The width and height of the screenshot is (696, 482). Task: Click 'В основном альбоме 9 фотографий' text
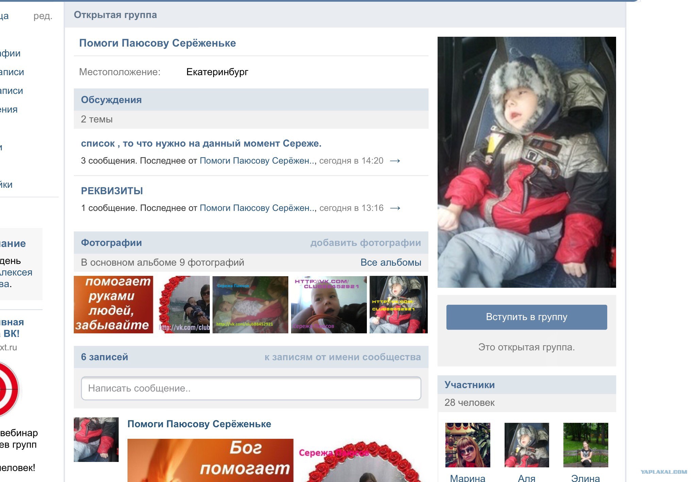(x=163, y=263)
